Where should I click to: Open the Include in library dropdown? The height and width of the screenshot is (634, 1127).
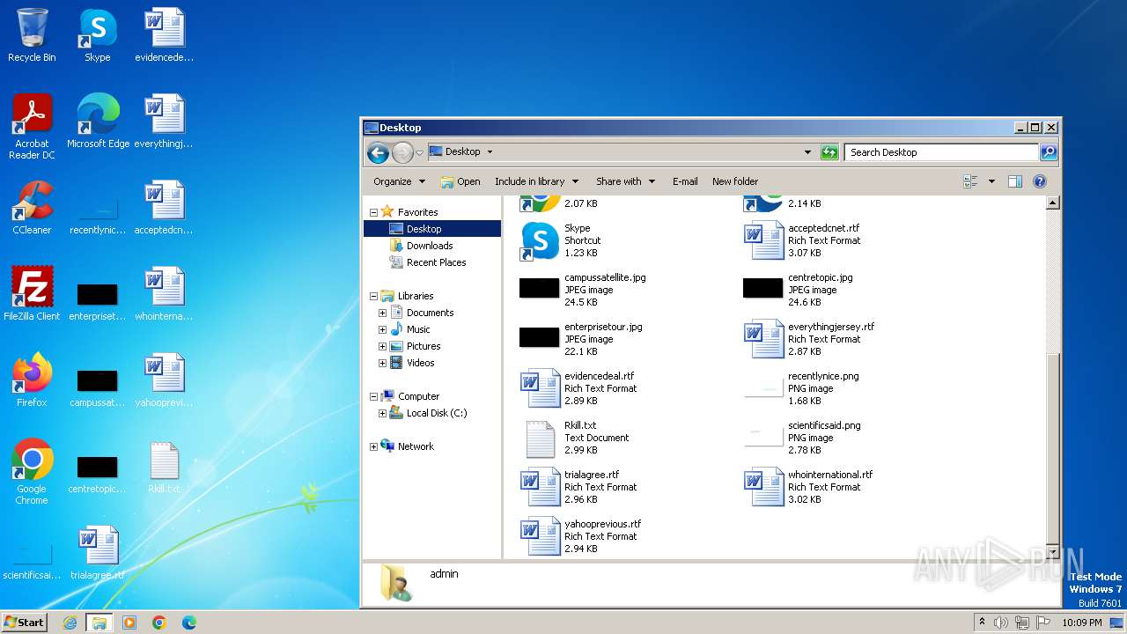tap(536, 181)
